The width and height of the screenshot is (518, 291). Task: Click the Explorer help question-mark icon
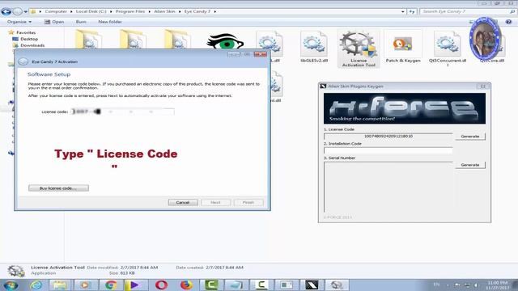(508, 22)
